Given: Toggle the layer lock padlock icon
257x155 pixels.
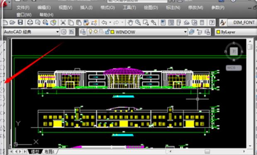Looking at the screenshot, I should (107, 32).
